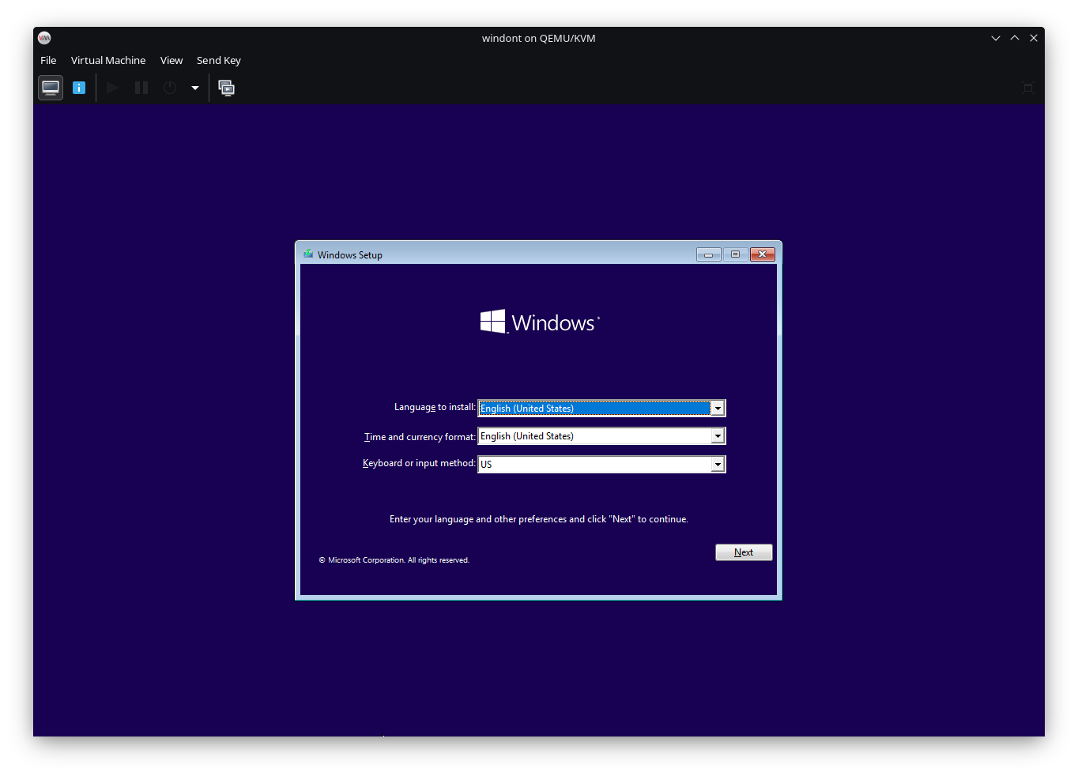Image resolution: width=1078 pixels, height=776 pixels.
Task: Open the Virtual Machine menu
Action: pos(108,60)
